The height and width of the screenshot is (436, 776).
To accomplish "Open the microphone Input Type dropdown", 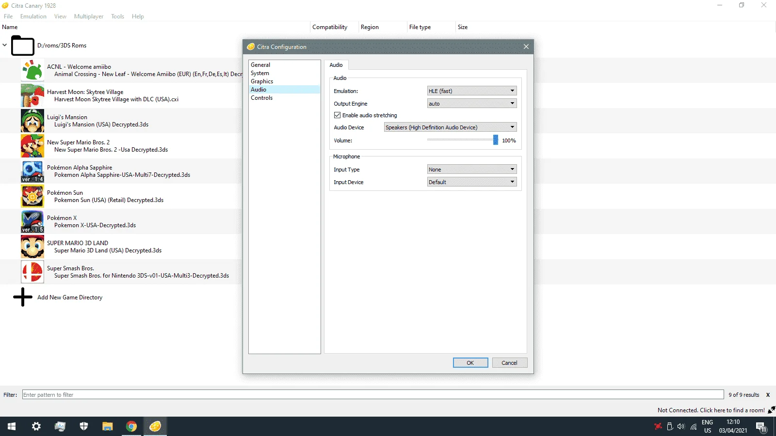I will point(472,169).
